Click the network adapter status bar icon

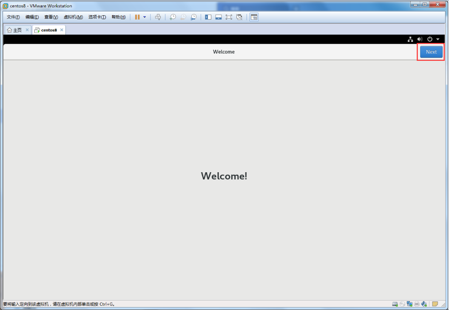(409, 304)
